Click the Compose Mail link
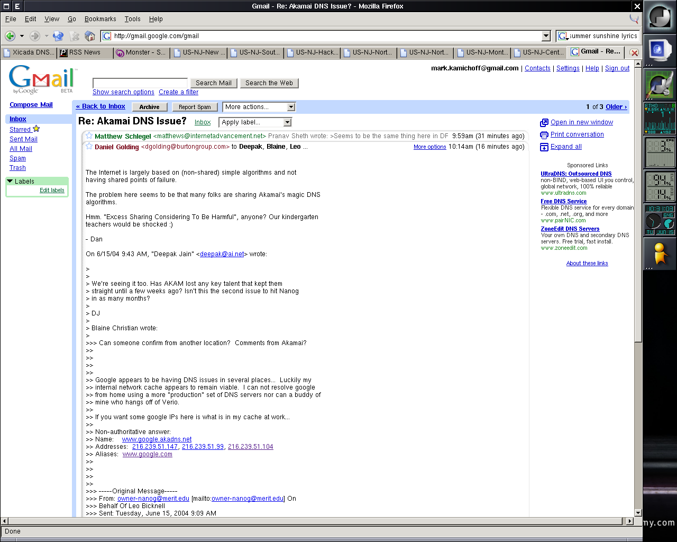 coord(31,105)
